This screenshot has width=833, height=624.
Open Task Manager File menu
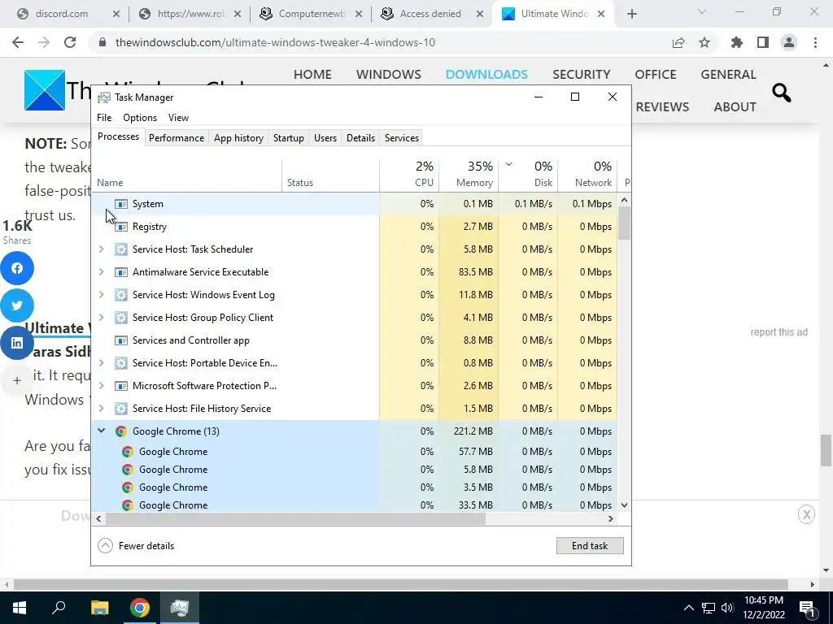coord(104,118)
